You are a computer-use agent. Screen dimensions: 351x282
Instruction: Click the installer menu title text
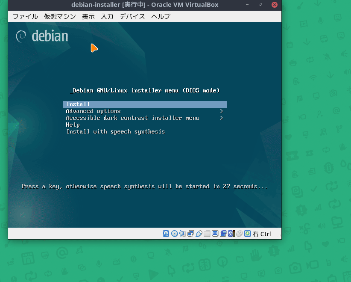point(145,91)
